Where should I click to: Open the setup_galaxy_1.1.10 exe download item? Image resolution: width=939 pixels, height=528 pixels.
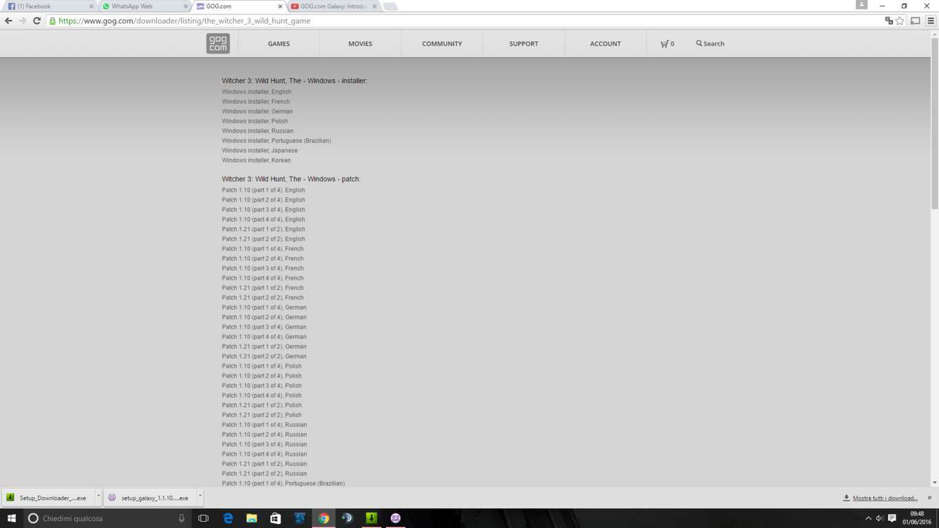click(150, 498)
